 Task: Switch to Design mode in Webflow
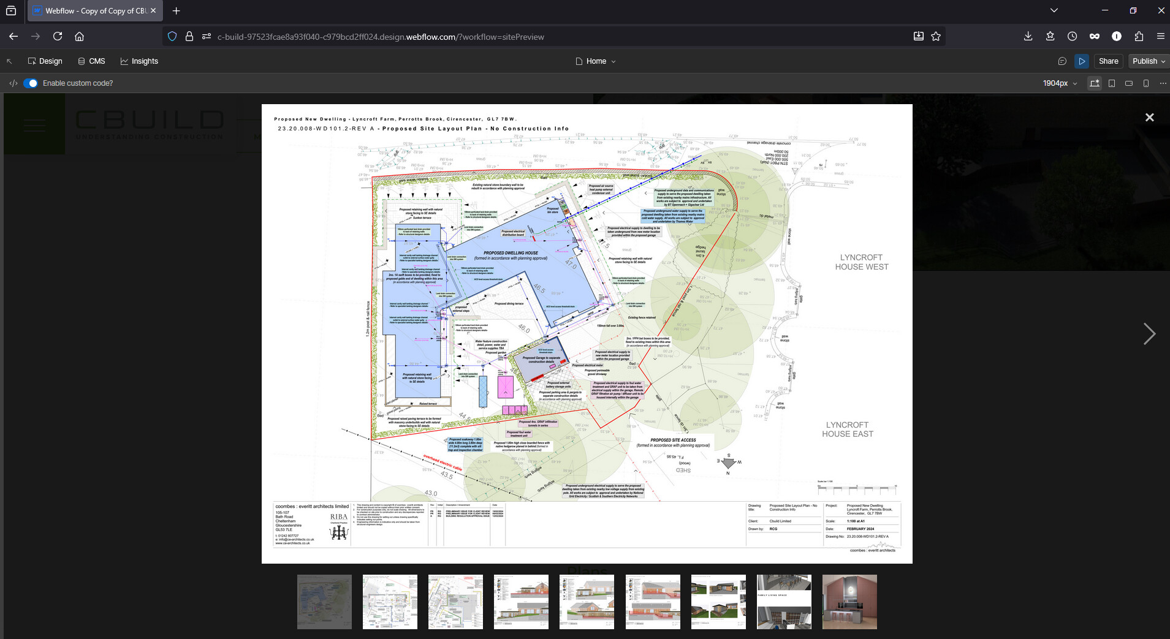click(x=45, y=61)
